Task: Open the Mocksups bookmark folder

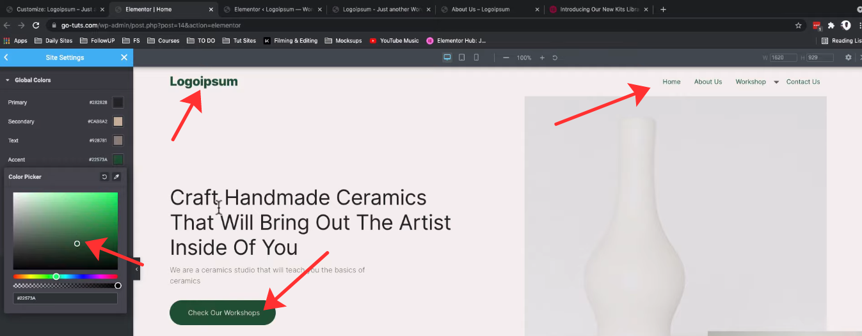Action: (343, 41)
